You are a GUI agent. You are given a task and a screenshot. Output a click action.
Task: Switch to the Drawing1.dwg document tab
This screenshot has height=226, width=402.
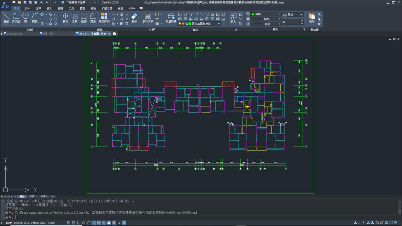point(15,33)
